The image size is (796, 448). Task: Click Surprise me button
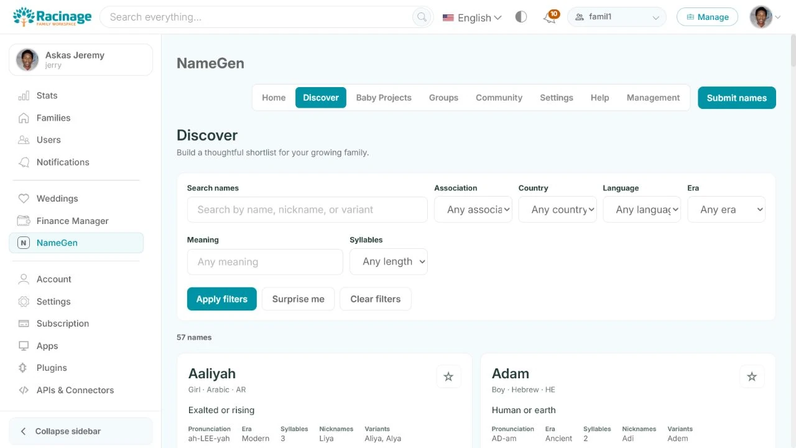pyautogui.click(x=298, y=299)
